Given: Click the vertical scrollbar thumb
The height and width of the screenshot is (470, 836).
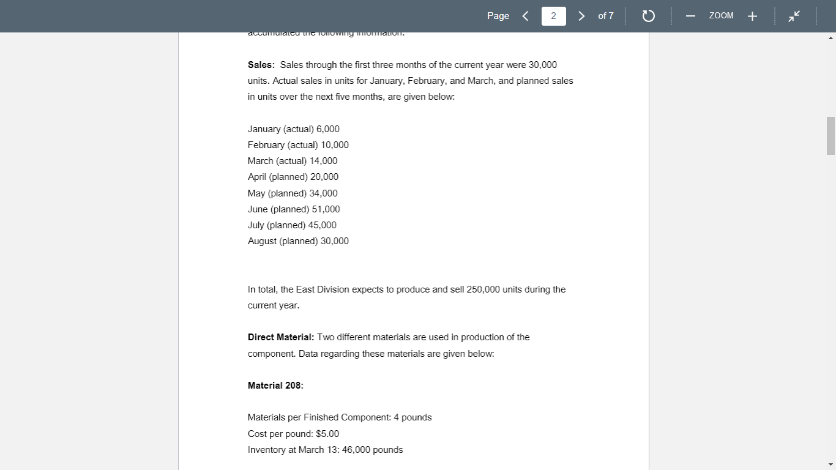Looking at the screenshot, I should tap(830, 135).
